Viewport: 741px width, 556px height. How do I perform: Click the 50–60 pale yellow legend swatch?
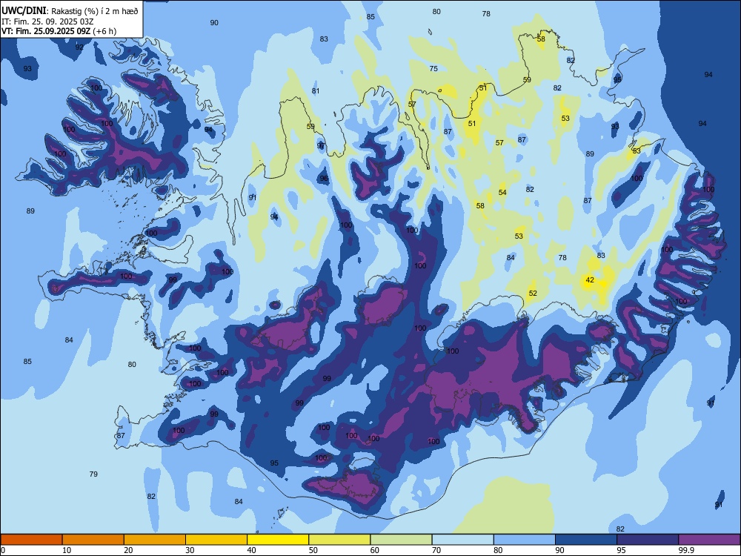[x=339, y=540]
